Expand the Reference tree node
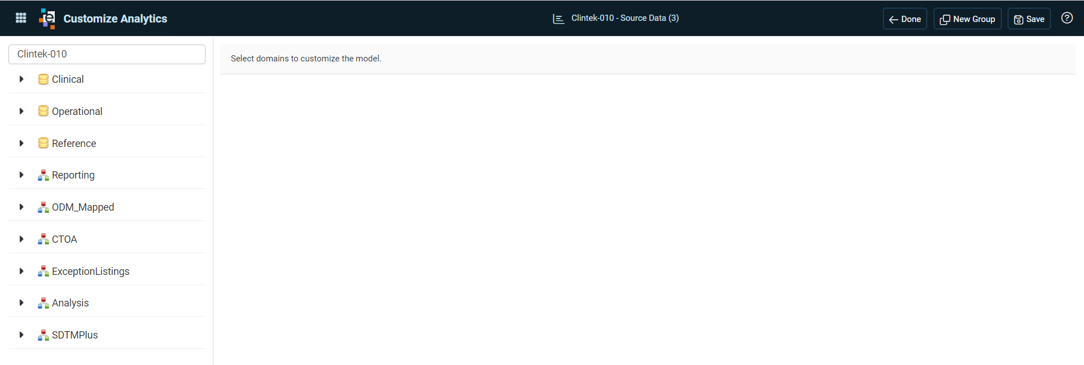The width and height of the screenshot is (1084, 365). 21,143
